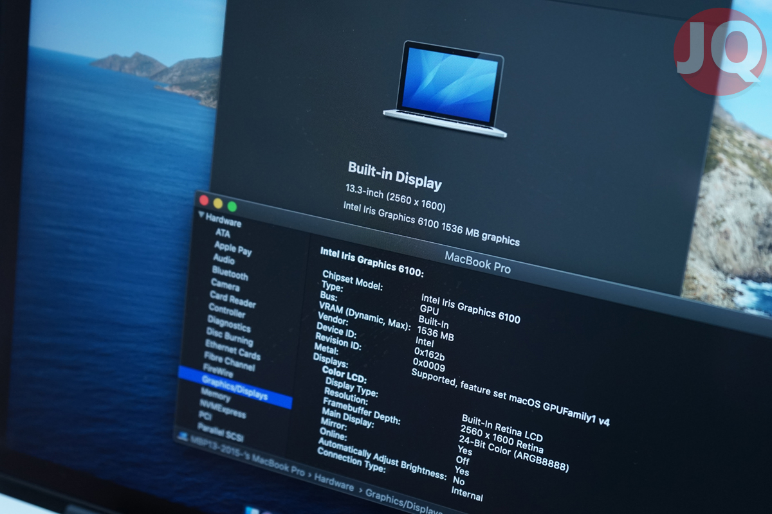The image size is (772, 514).
Task: Click the bold 'Intel Iris Graphics 6100:' heading
Action: (x=372, y=261)
